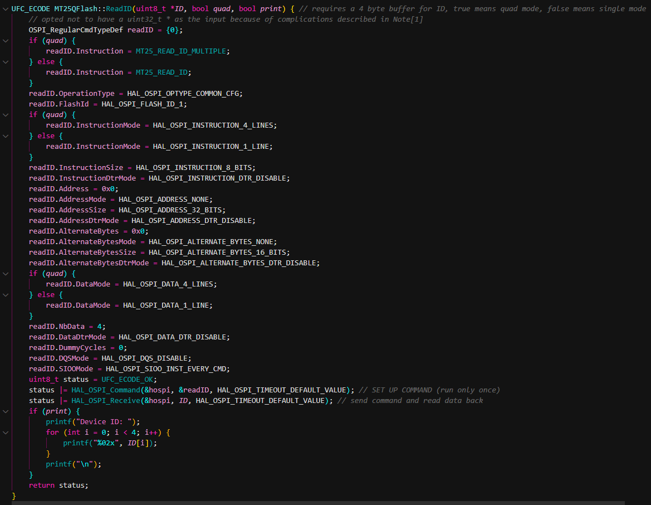Viewport: 651px width, 505px height.
Task: Place cursor on UFC_ECODE_OK value
Action: point(127,380)
